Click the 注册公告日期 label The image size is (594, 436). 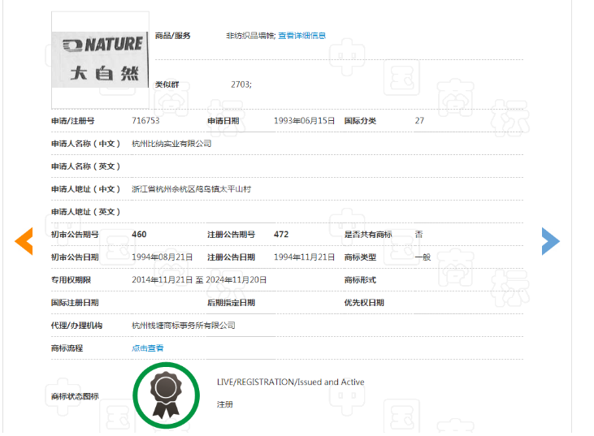click(231, 257)
